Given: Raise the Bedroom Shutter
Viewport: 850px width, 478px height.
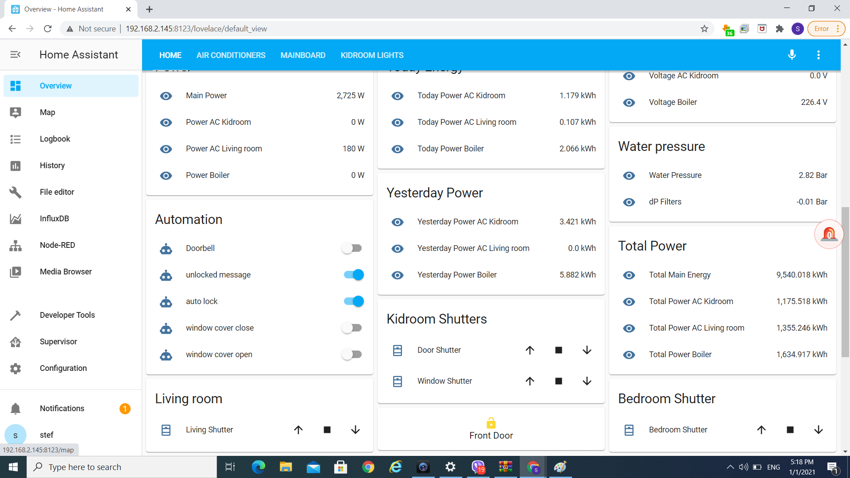Looking at the screenshot, I should pyautogui.click(x=761, y=430).
